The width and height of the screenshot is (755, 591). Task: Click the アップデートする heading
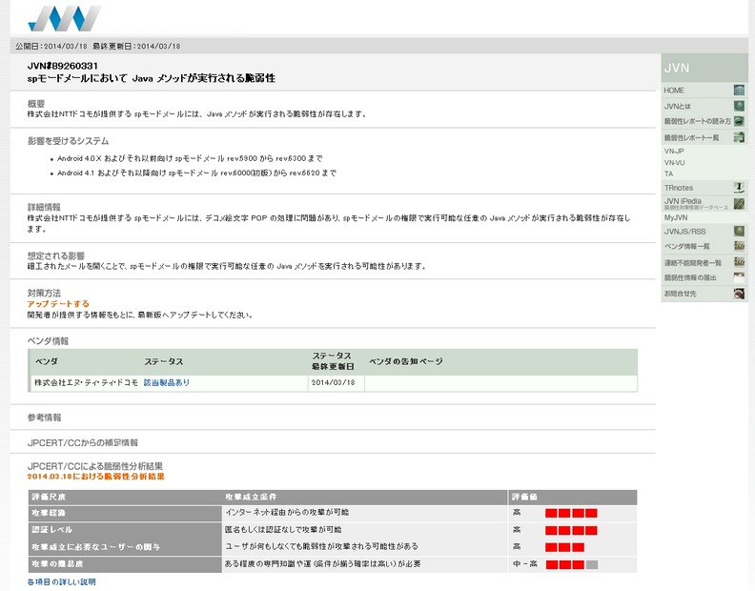click(58, 304)
